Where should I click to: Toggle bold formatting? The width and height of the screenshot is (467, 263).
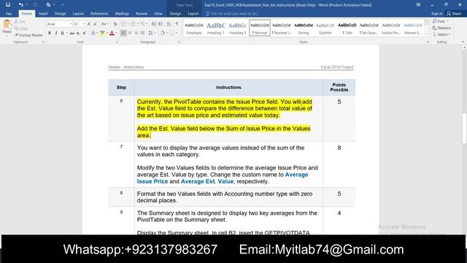pyautogui.click(x=50, y=33)
